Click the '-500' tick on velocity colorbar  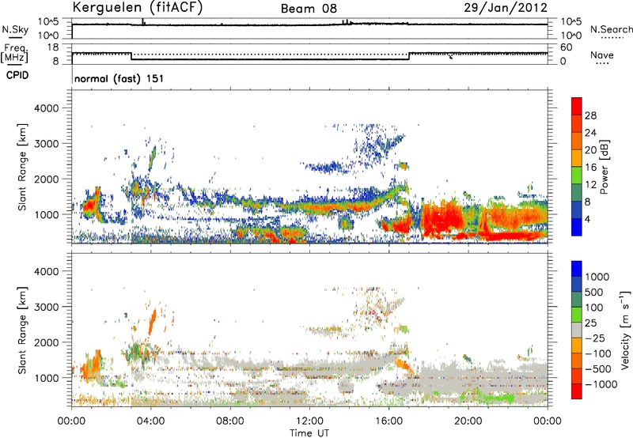click(598, 368)
